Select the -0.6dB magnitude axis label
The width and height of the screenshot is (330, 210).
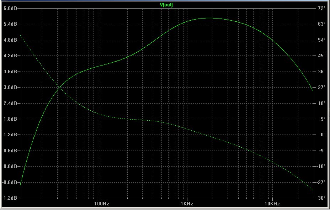[9, 182]
